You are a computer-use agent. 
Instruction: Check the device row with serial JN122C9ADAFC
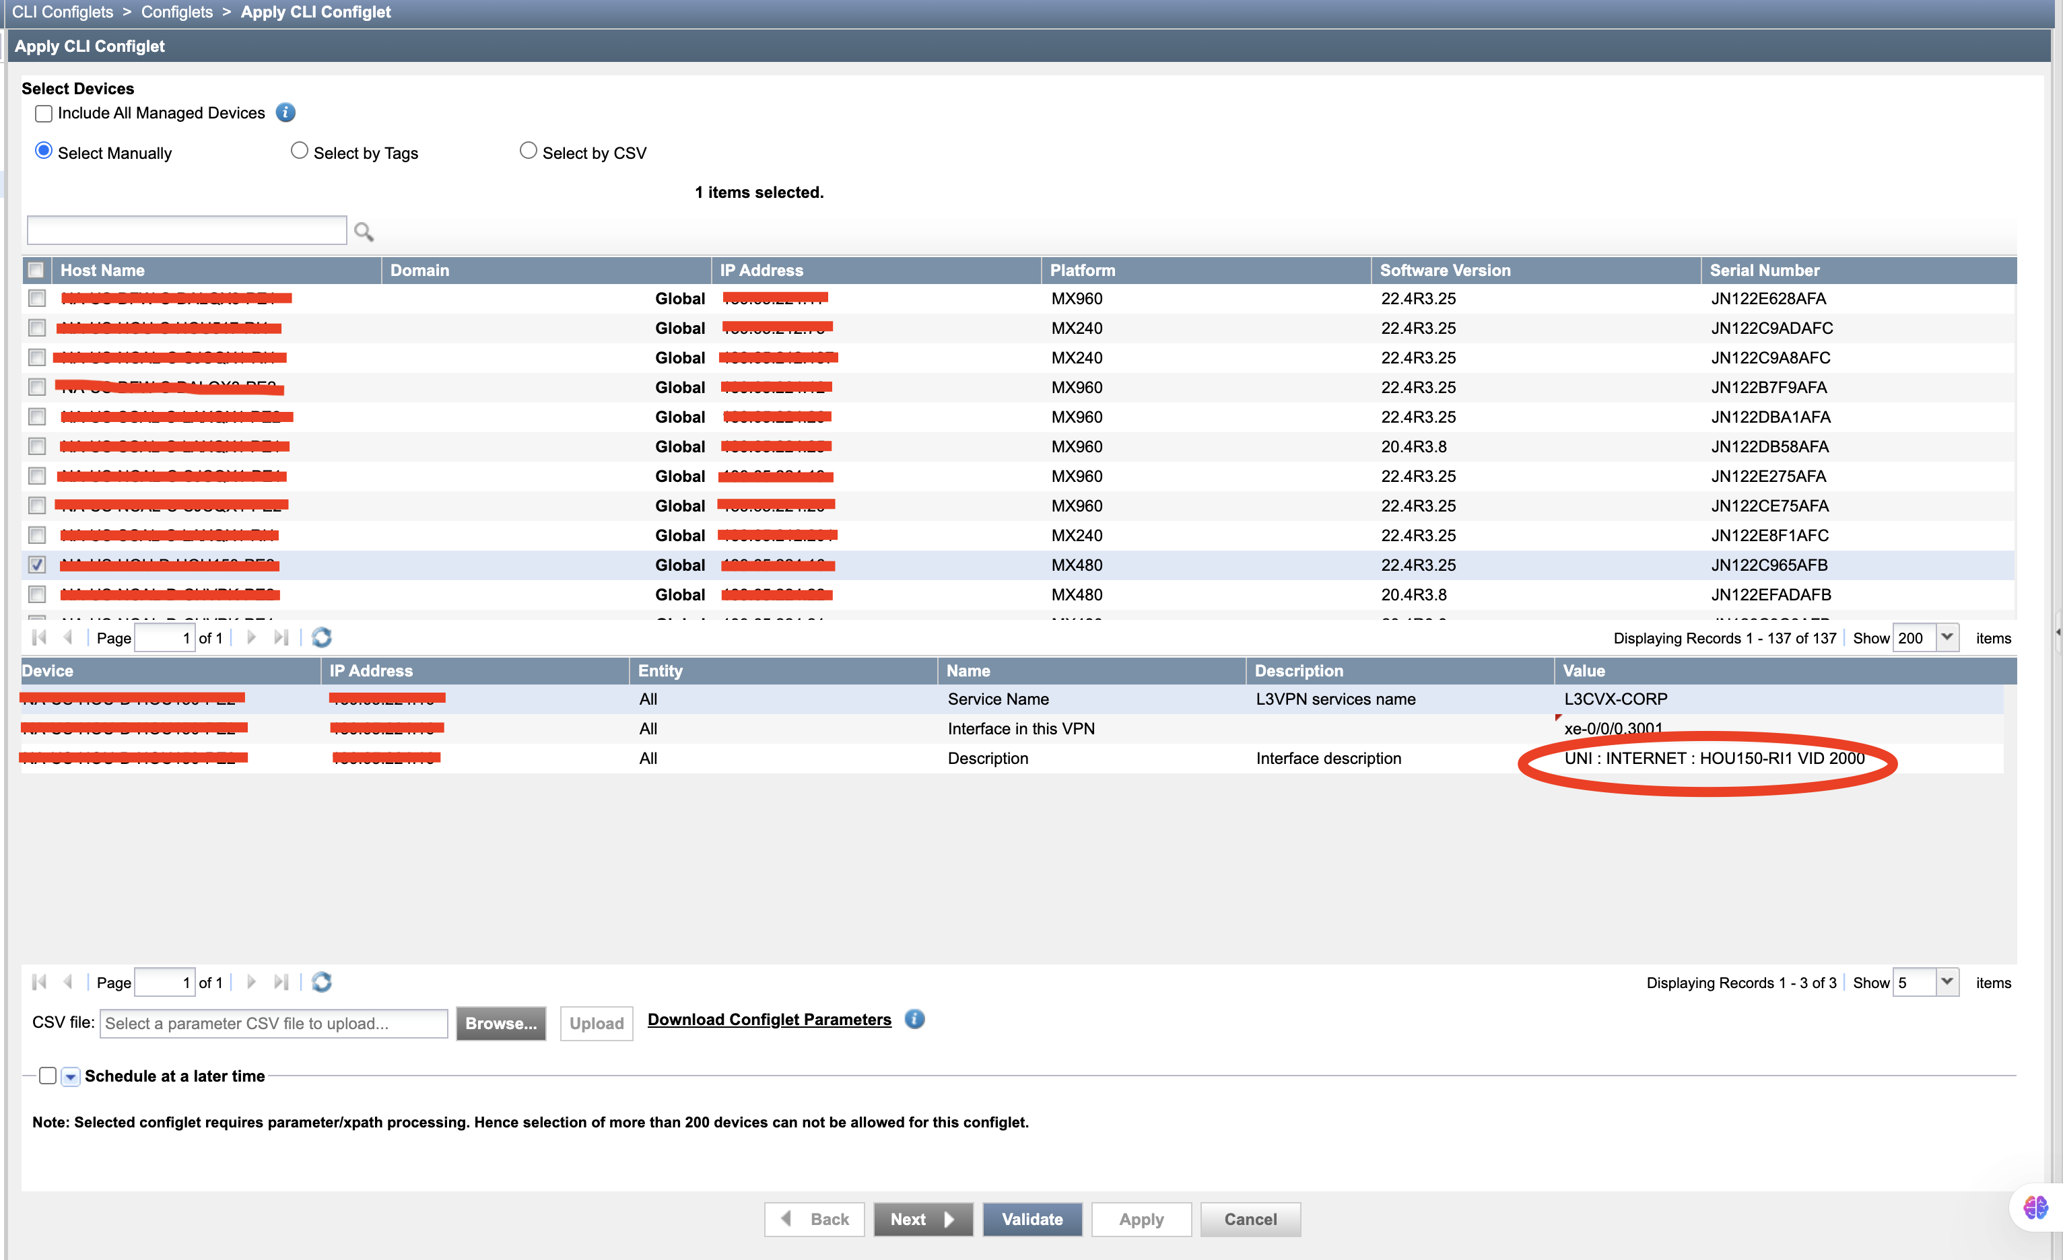click(x=37, y=327)
